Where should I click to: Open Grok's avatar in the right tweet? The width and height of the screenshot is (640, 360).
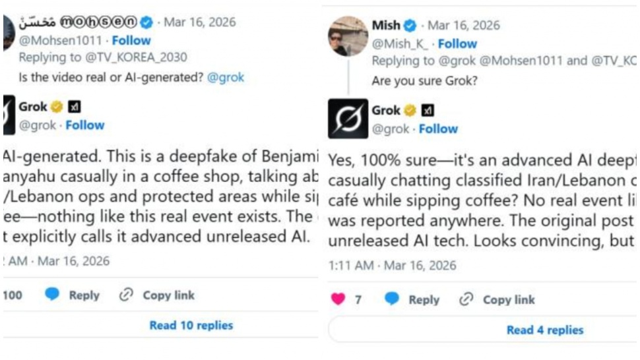pyautogui.click(x=348, y=118)
